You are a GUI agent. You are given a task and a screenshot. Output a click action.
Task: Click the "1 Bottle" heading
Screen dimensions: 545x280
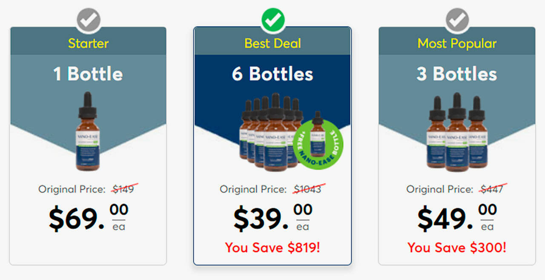click(x=88, y=74)
